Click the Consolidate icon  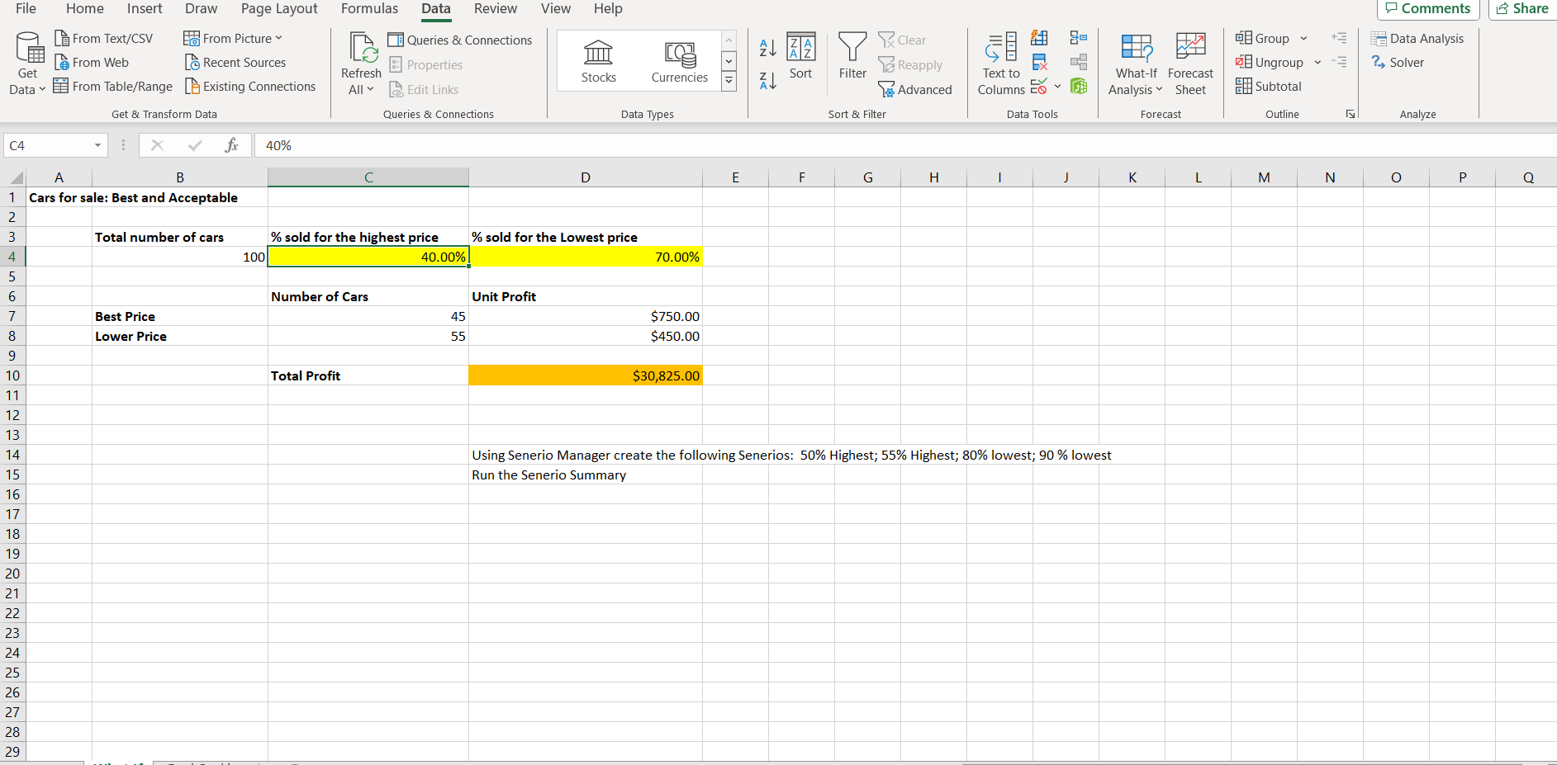[1079, 38]
